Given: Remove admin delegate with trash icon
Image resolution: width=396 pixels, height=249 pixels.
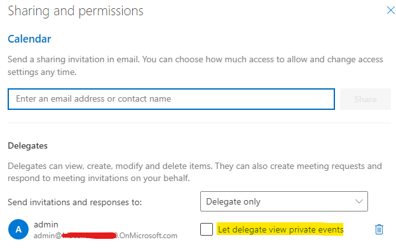Looking at the screenshot, I should [x=379, y=229].
